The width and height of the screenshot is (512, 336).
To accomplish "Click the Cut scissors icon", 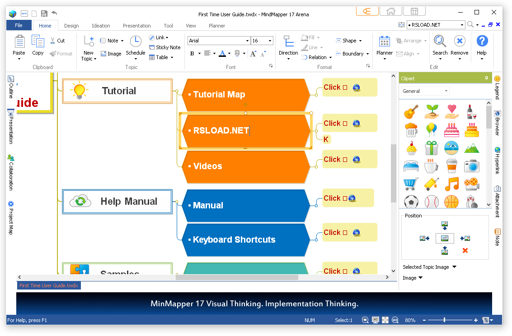I will pos(52,41).
